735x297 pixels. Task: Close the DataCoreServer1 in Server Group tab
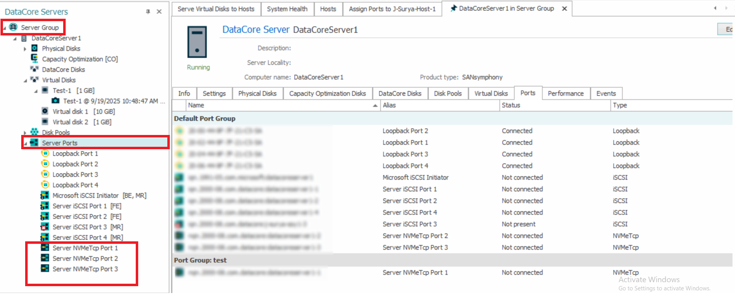564,9
